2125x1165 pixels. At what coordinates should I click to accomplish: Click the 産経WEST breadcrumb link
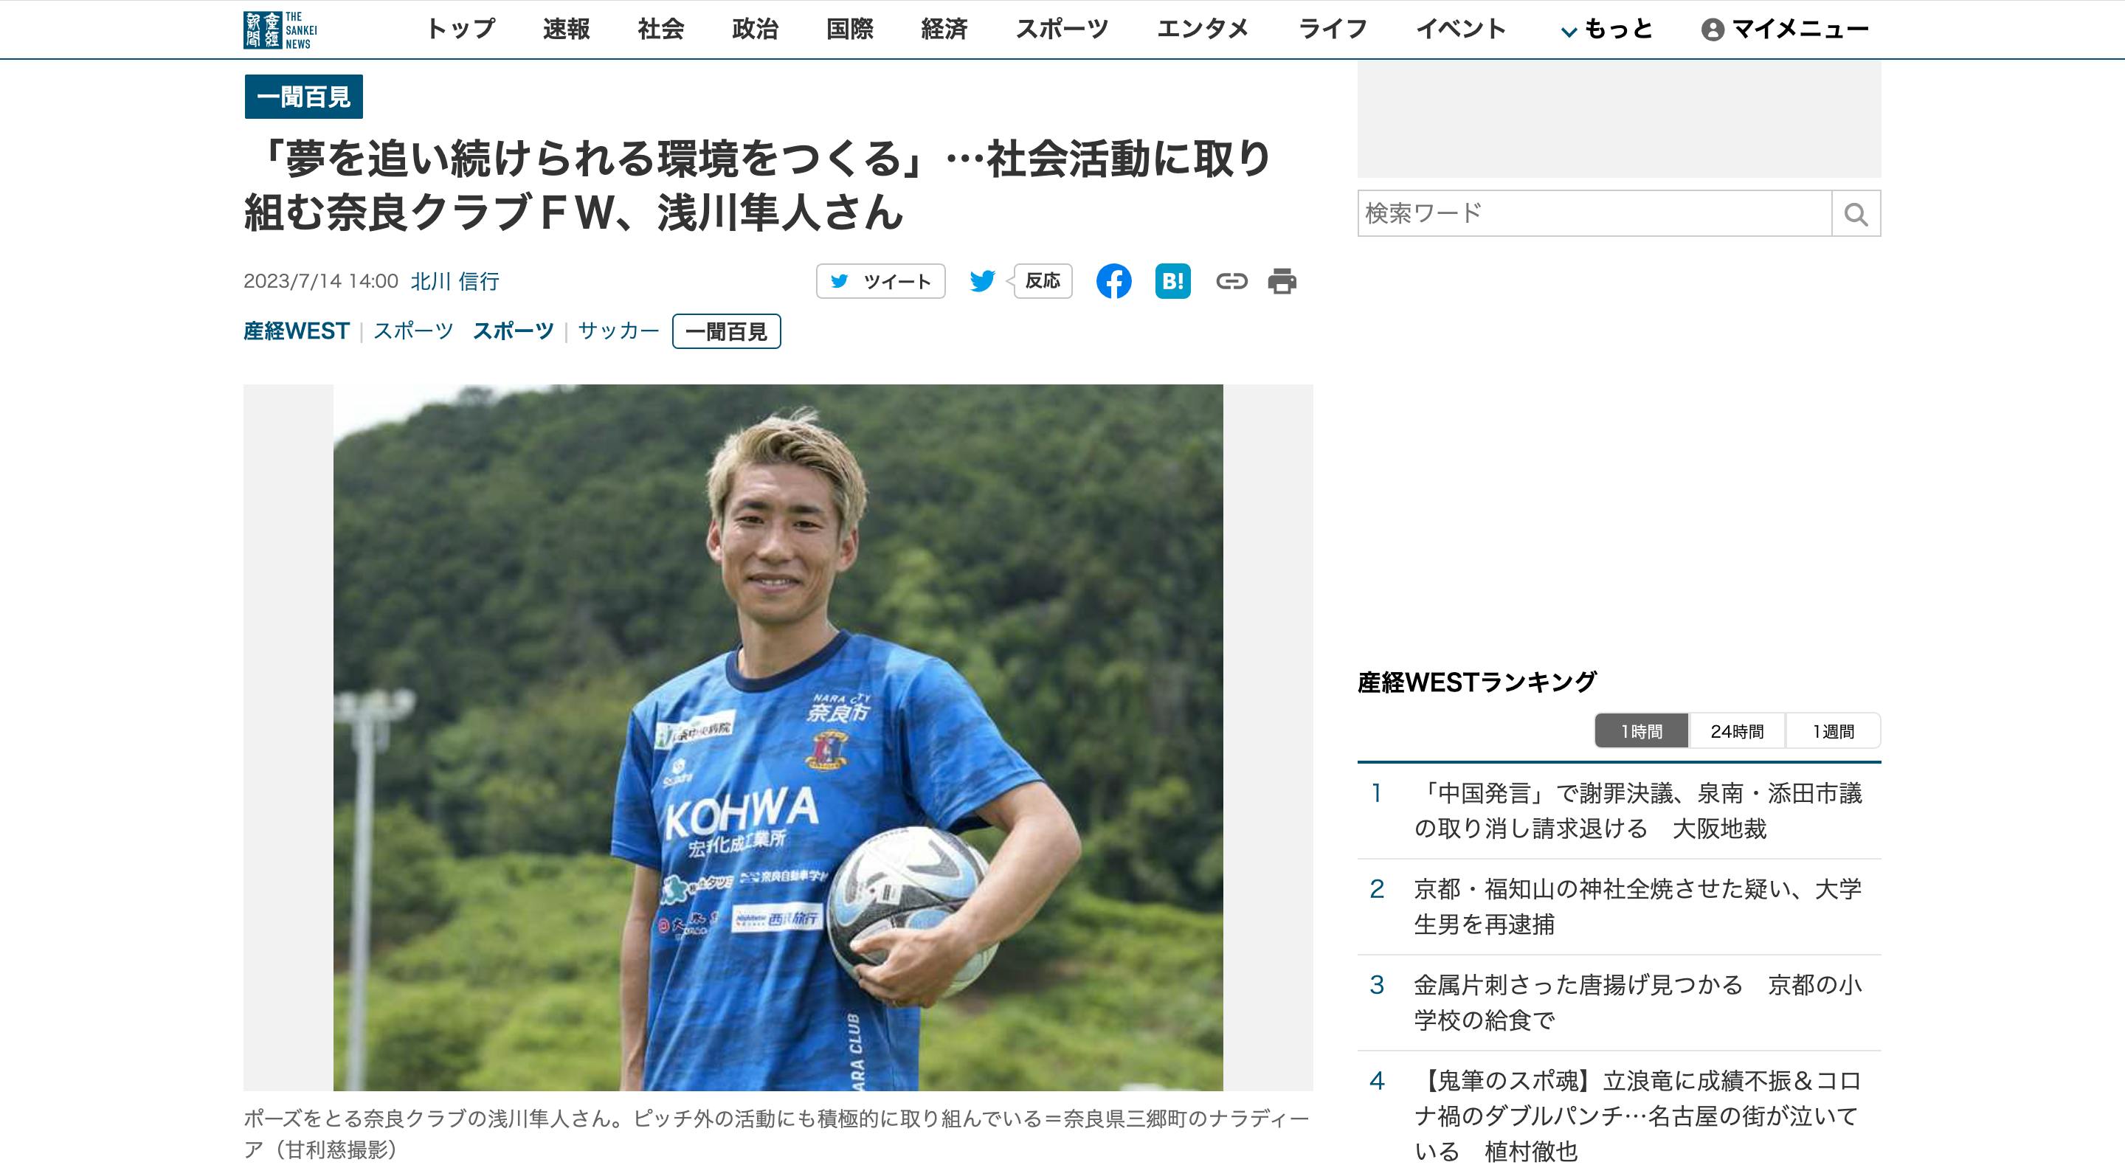pyautogui.click(x=296, y=331)
